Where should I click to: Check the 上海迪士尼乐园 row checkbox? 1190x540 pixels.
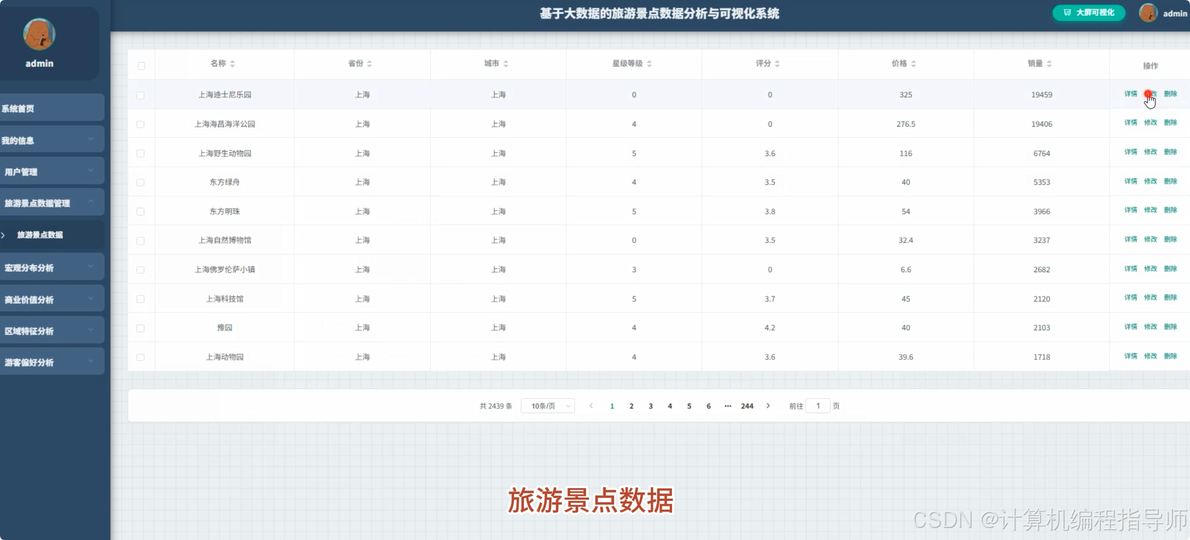141,95
